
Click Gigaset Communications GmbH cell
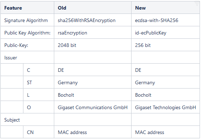(93, 107)
